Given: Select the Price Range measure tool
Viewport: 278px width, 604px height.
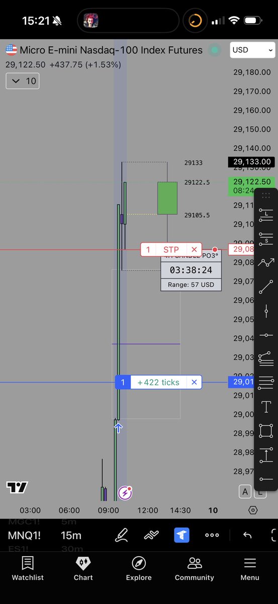Looking at the screenshot, I should (266, 455).
